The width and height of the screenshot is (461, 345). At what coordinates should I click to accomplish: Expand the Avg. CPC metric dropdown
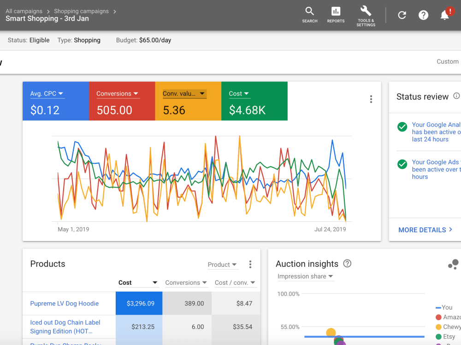[47, 93]
